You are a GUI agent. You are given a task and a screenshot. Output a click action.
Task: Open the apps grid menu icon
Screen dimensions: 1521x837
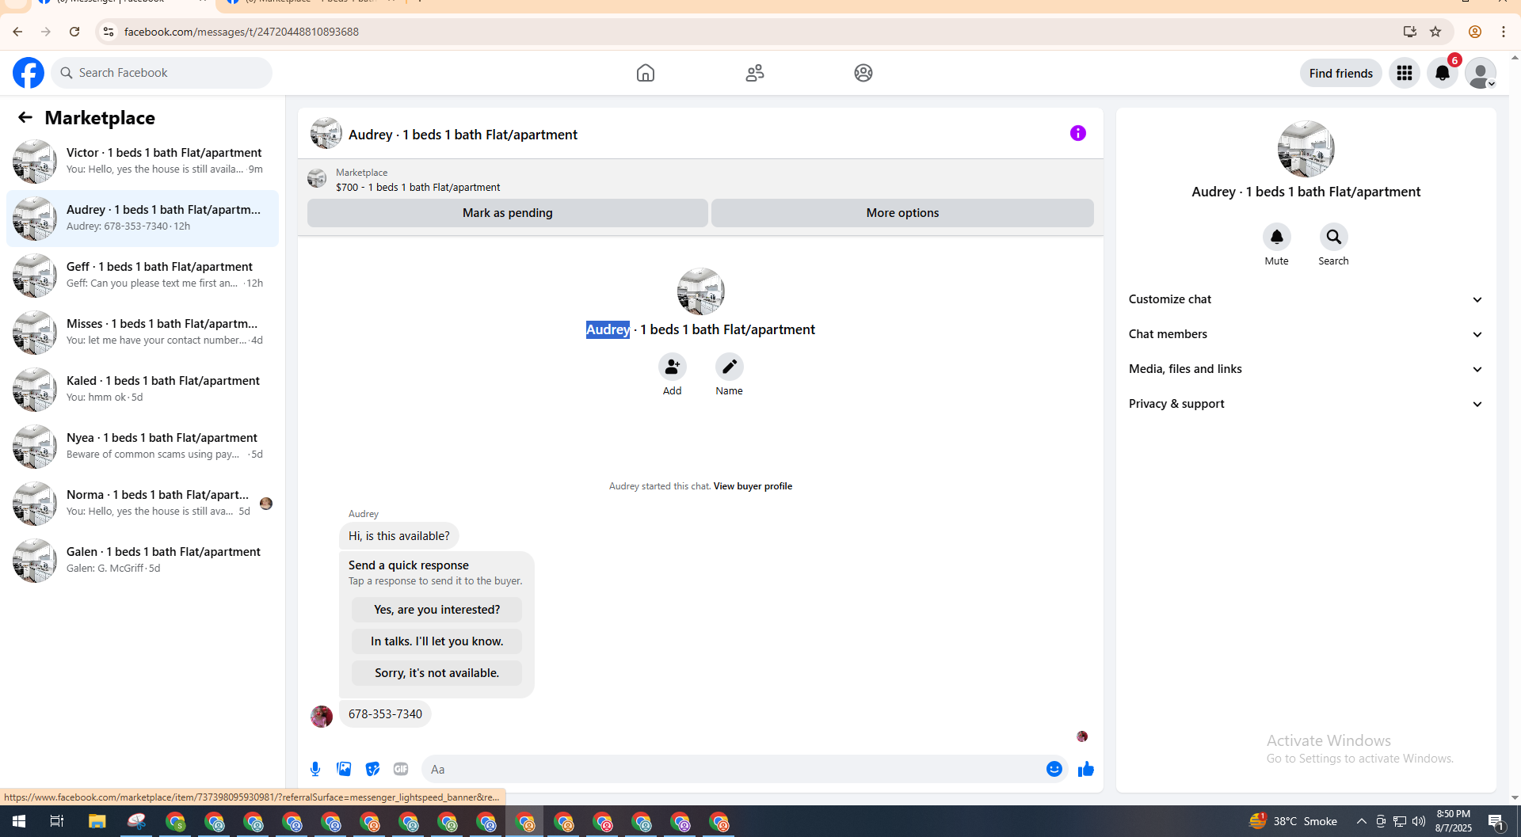coord(1405,73)
